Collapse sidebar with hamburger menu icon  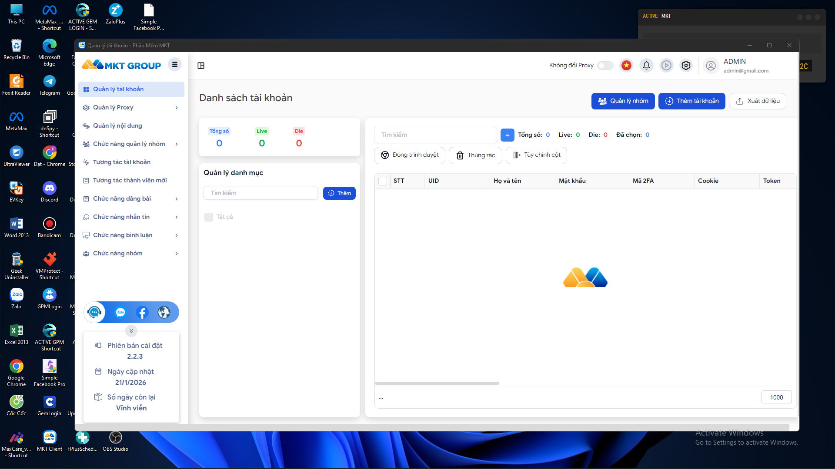(x=175, y=65)
